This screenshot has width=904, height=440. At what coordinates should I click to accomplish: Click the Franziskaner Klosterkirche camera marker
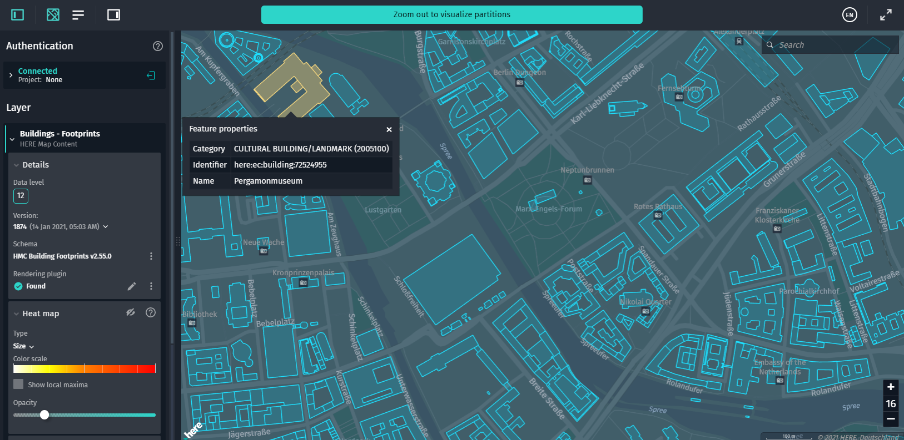point(777,229)
